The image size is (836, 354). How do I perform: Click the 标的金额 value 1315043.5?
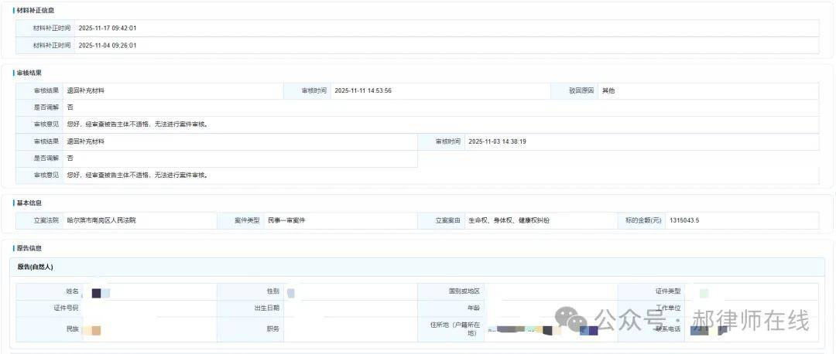point(684,220)
